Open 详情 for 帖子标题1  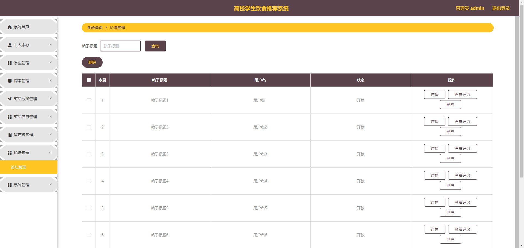[x=435, y=94]
